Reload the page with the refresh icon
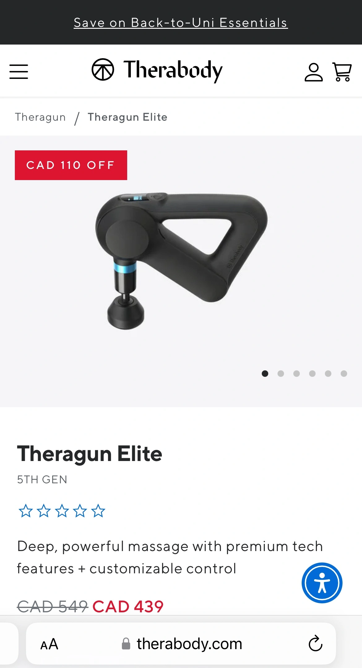 click(315, 644)
